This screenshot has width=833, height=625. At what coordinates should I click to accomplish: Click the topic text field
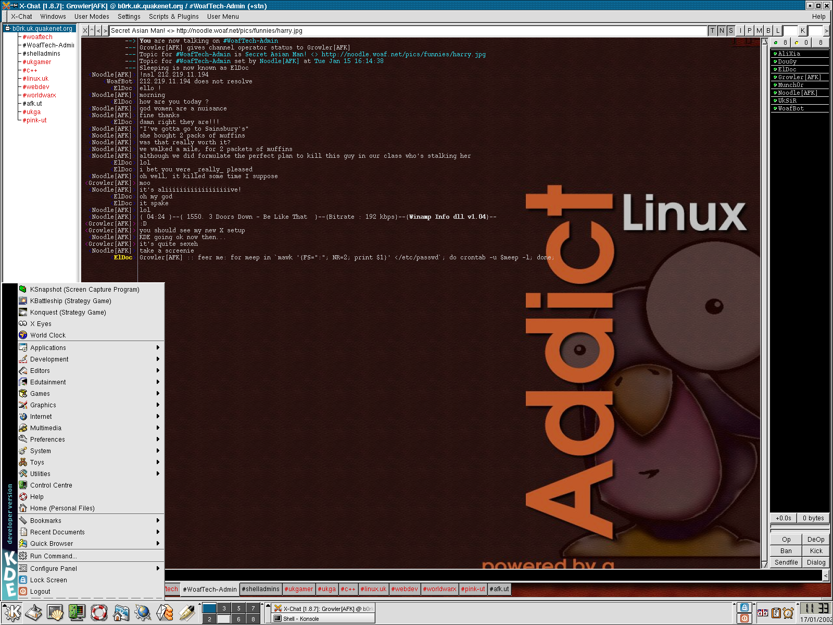[408, 31]
